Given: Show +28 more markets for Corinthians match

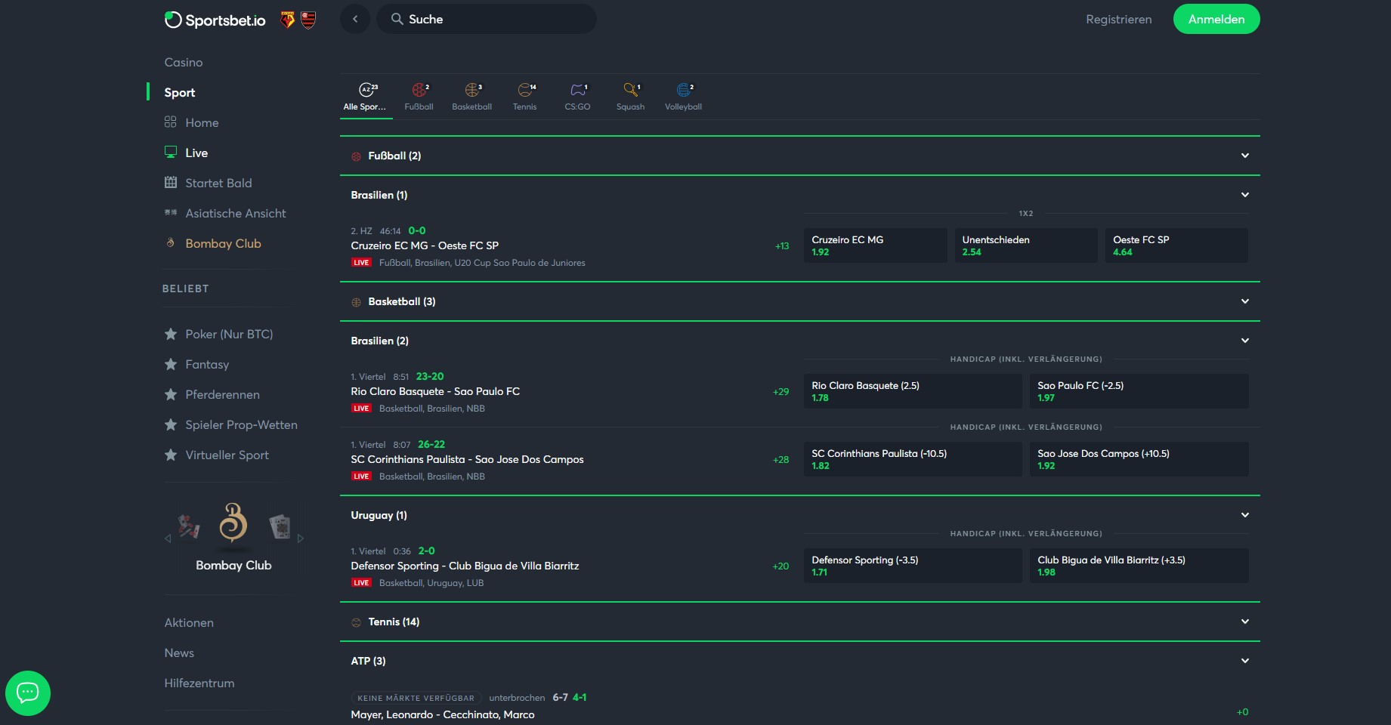Looking at the screenshot, I should tap(781, 460).
